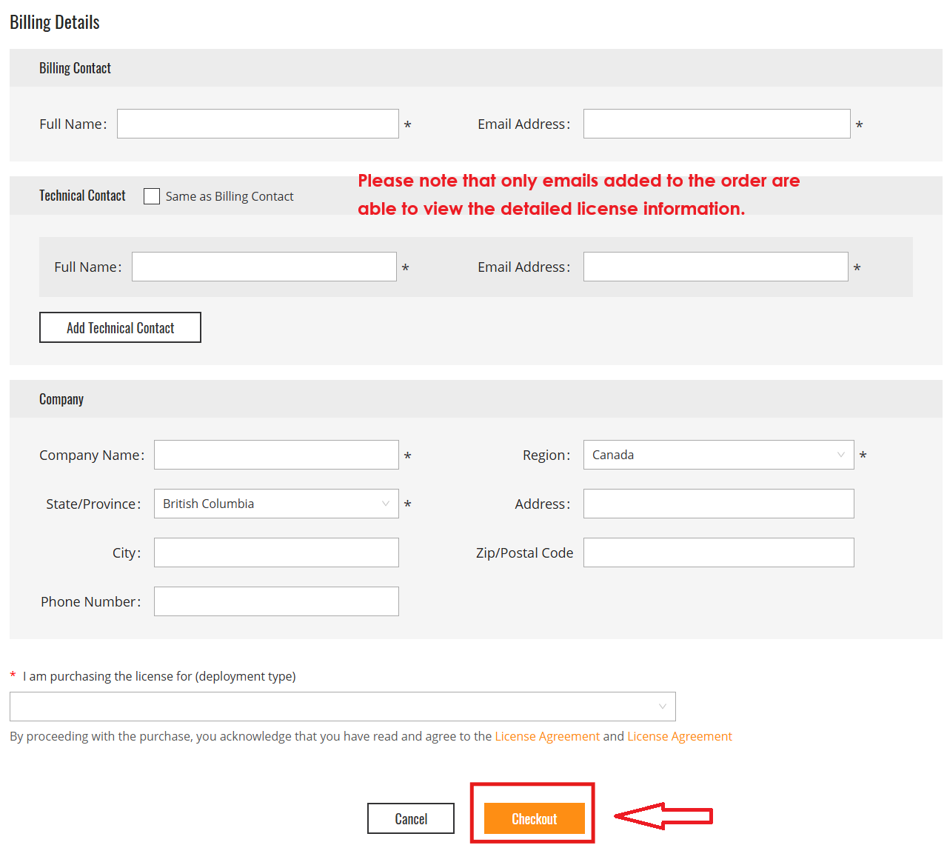The image size is (947, 848).
Task: Select the Technical Contact Email Address field
Action: tap(715, 266)
